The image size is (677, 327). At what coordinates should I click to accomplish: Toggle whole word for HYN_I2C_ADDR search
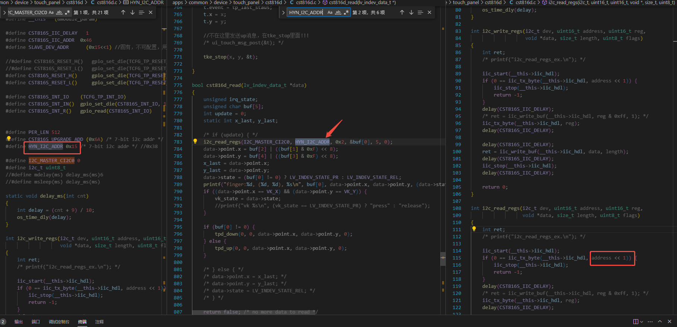coord(338,12)
